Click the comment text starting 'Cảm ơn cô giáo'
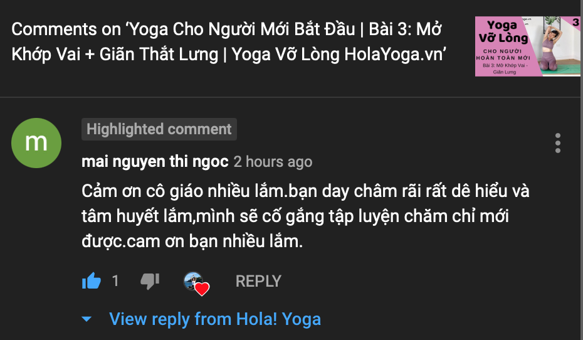Viewport: 583px width, 340px height. (305, 216)
